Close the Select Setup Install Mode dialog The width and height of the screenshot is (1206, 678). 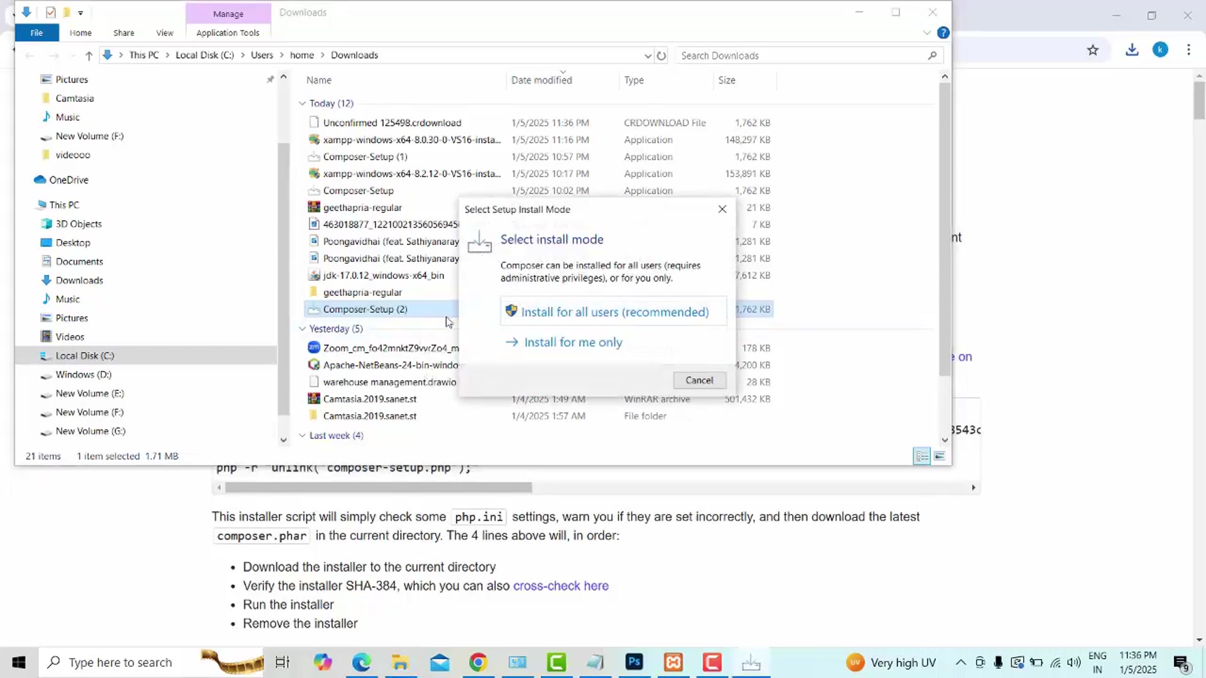click(x=722, y=209)
